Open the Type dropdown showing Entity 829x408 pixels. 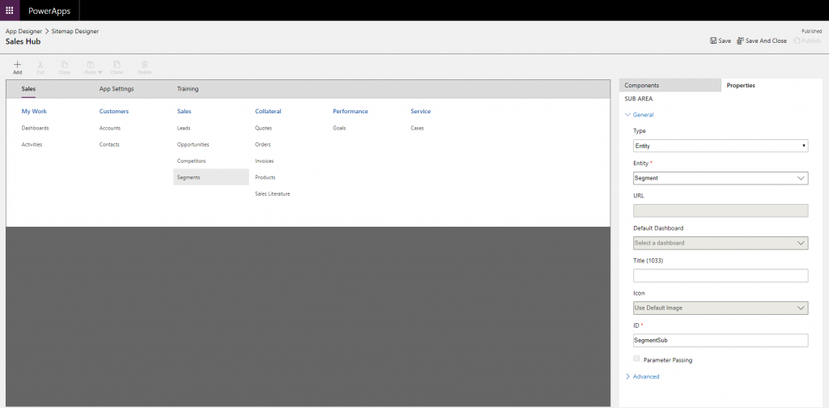[x=721, y=146]
